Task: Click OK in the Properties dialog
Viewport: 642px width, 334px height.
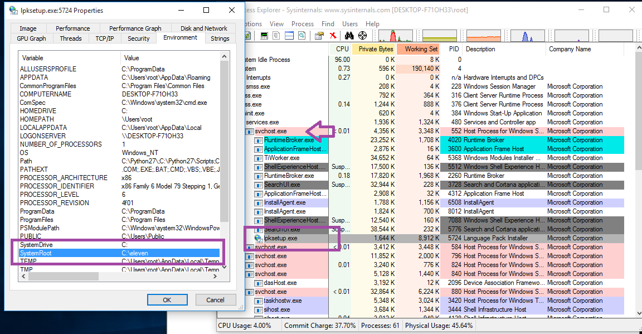Action: coord(167,300)
